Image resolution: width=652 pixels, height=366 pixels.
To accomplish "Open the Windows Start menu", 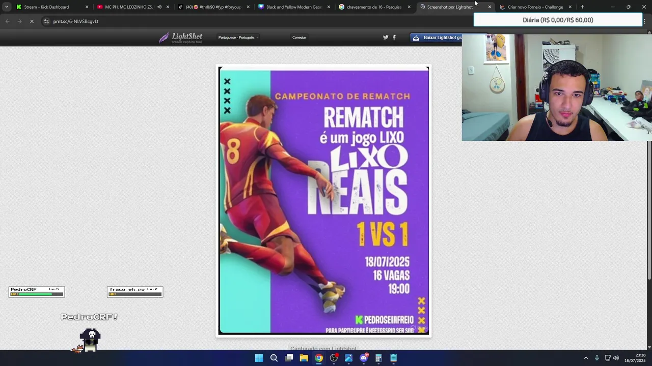I will [x=259, y=358].
